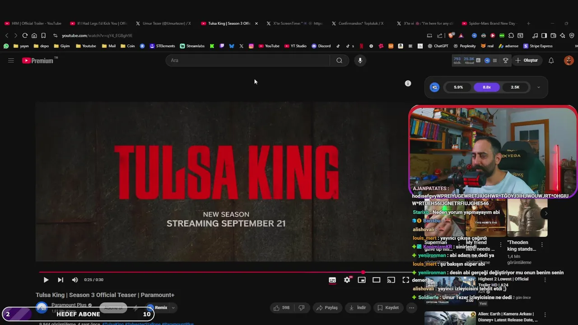Open Perplexity bookmark

click(464, 46)
